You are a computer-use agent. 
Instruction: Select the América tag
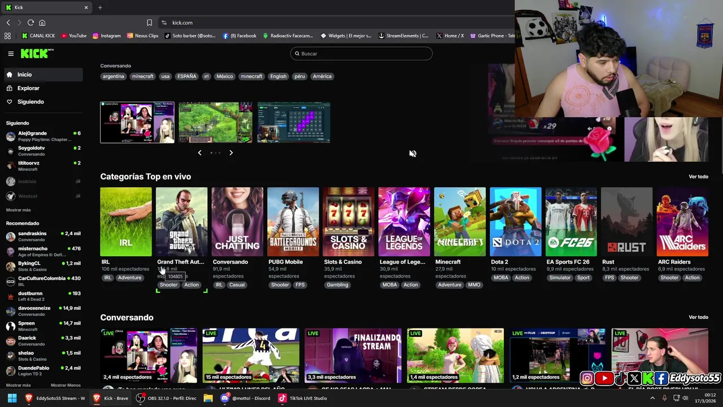(323, 76)
